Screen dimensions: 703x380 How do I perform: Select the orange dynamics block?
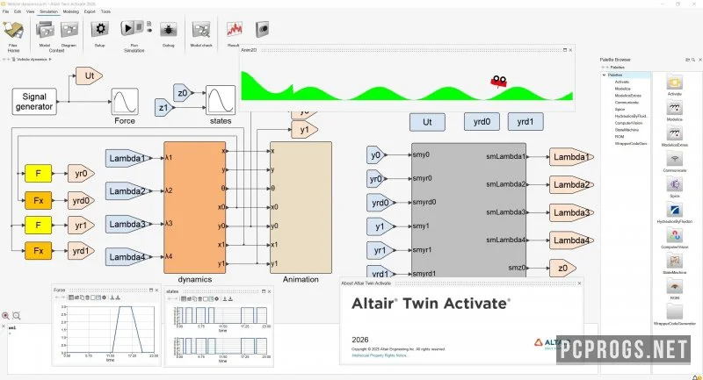tap(194, 207)
